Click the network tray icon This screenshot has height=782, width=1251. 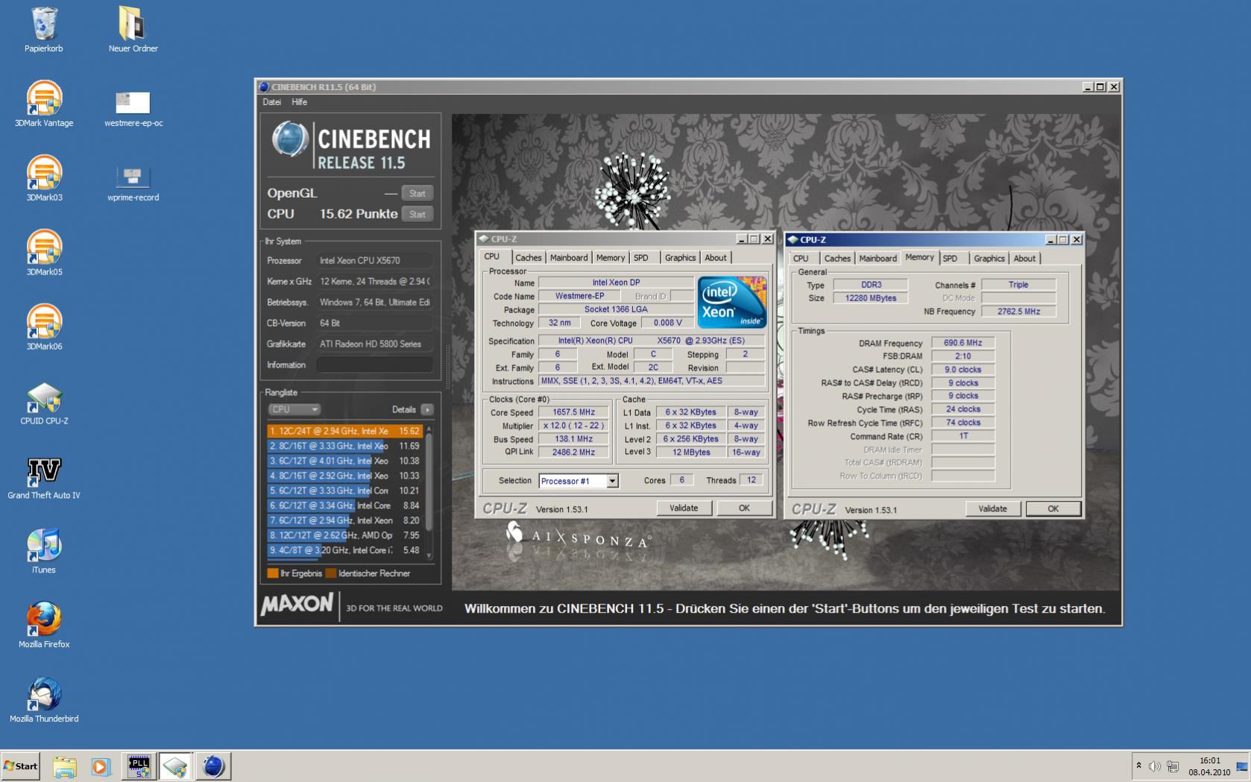[x=1173, y=766]
